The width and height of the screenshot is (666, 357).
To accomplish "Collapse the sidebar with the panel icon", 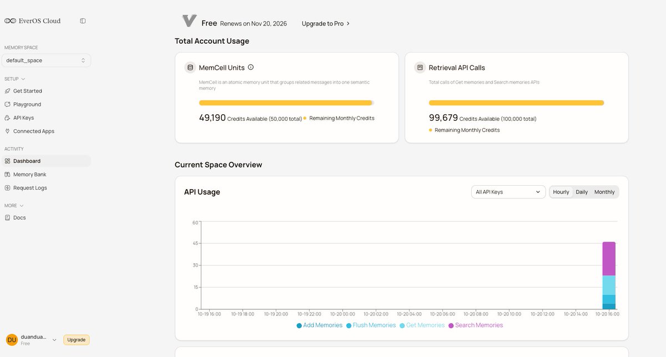I will tap(83, 21).
